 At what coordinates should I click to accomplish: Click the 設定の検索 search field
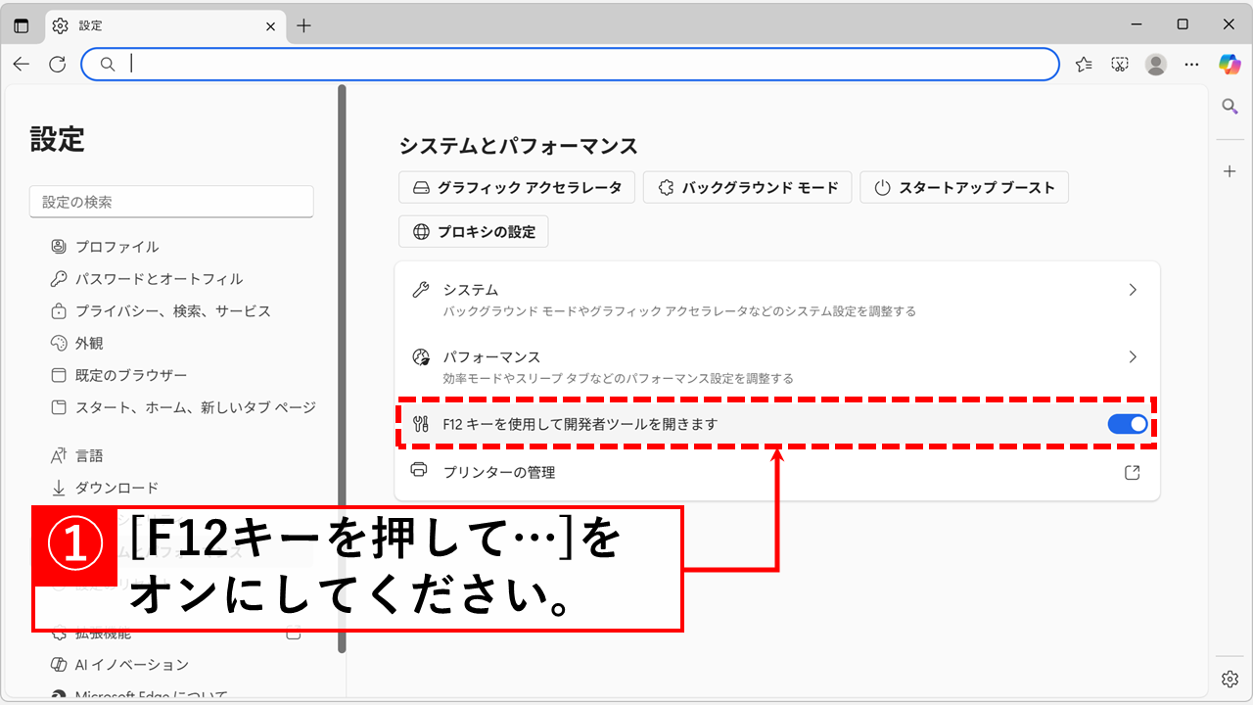pyautogui.click(x=171, y=201)
